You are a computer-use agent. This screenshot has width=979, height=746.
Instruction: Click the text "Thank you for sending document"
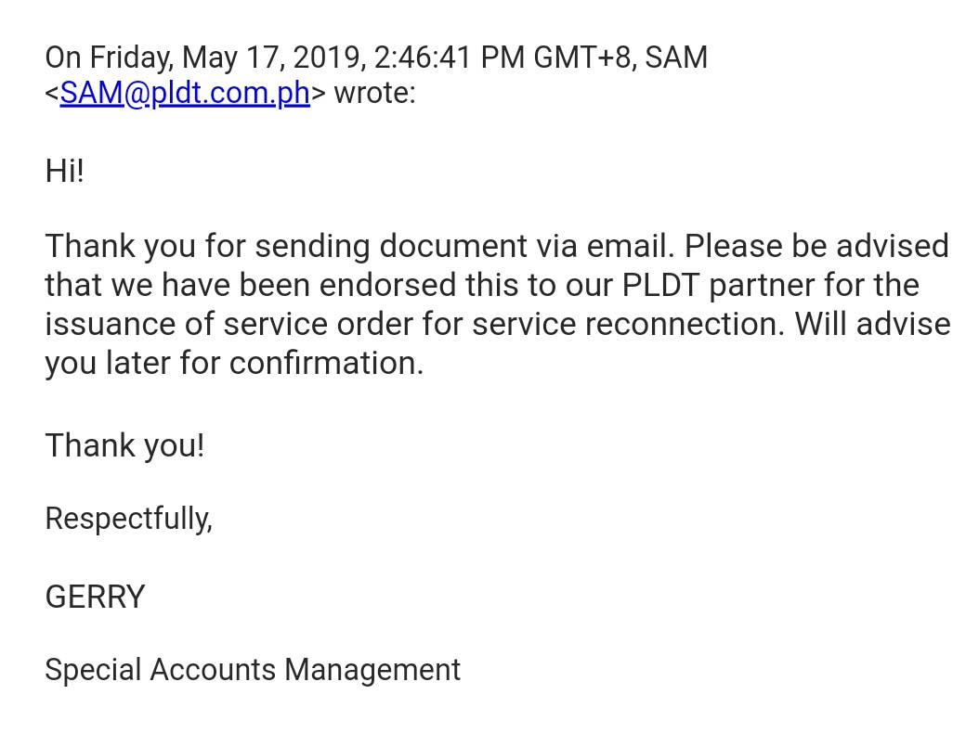pyautogui.click(x=285, y=246)
